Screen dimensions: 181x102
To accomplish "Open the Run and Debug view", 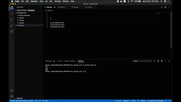I will click(x=12, y=25).
